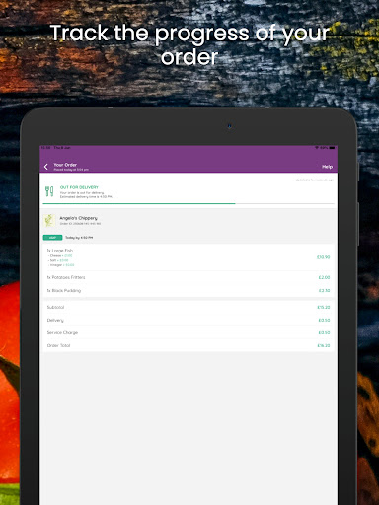Click the OUT FOR DELIVERY status heading
This screenshot has height=505, width=379.
[x=79, y=187]
